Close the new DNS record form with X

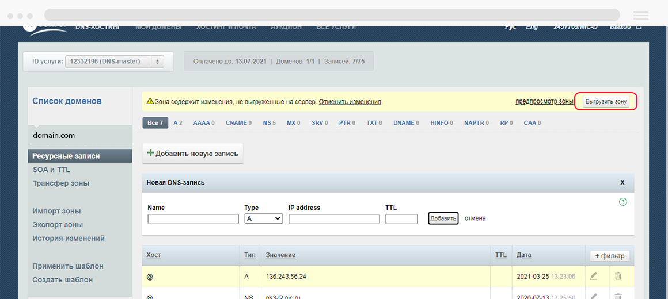coord(622,182)
